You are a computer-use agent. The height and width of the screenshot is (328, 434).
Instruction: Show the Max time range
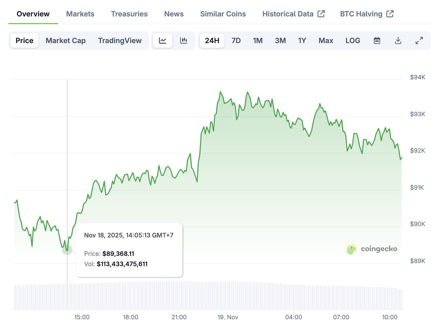tap(326, 41)
